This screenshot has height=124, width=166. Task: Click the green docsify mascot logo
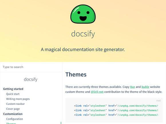coord(83,14)
